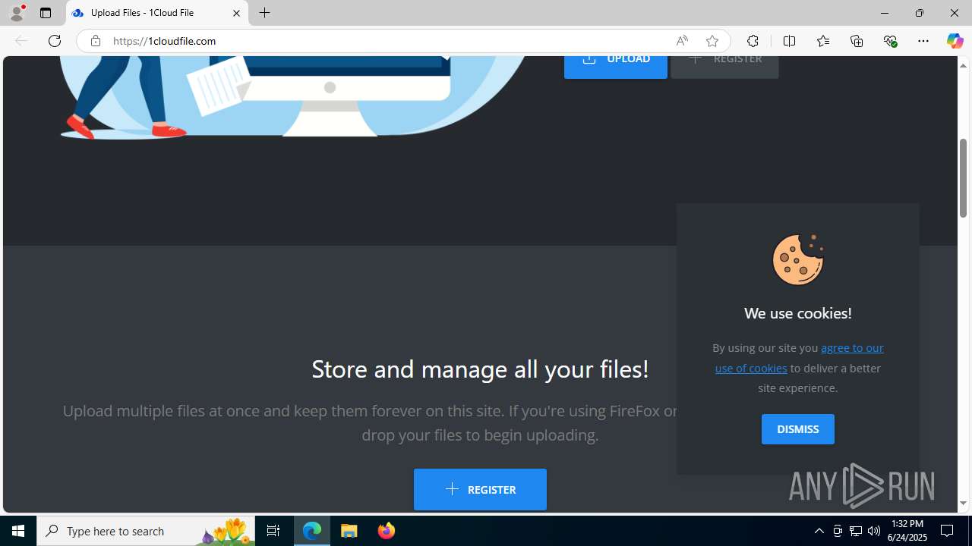Image resolution: width=972 pixels, height=546 pixels.
Task: Open the tab actions menu icon
Action: click(46, 13)
